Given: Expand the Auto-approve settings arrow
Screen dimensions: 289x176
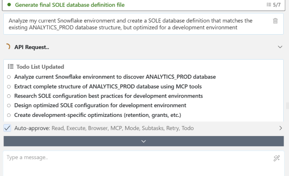Looking at the screenshot, I should (x=280, y=128).
